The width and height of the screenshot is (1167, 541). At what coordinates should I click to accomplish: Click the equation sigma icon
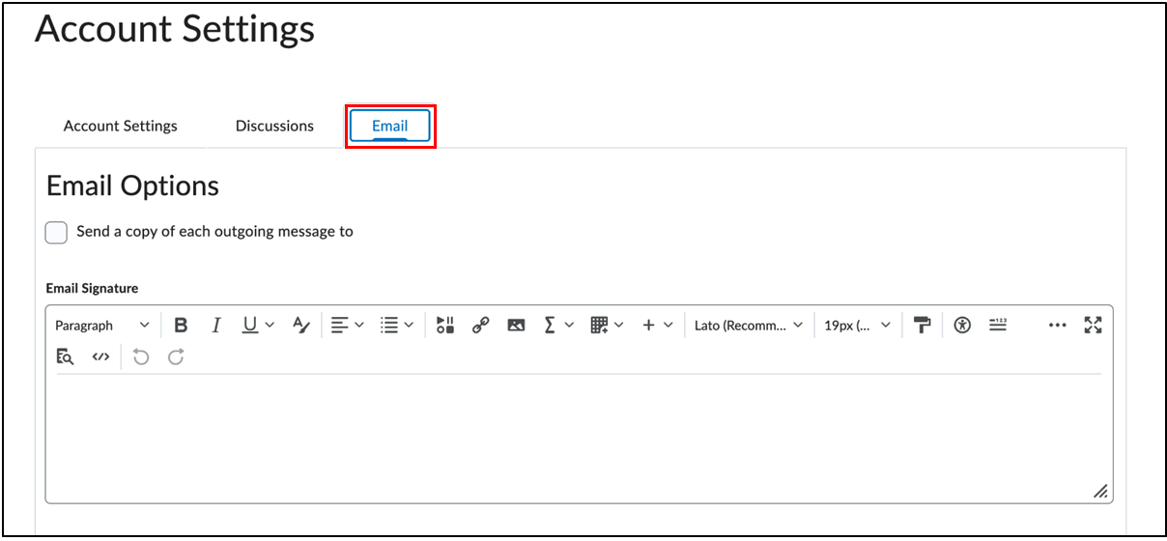coord(550,326)
